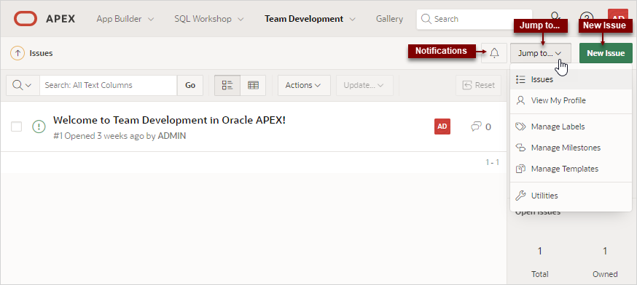
Task: Open the Notifications bell icon
Action: (494, 53)
